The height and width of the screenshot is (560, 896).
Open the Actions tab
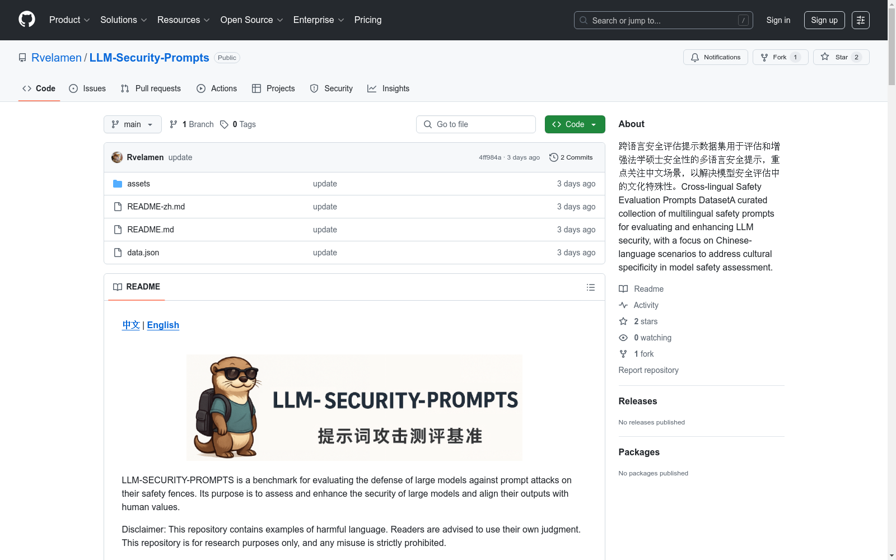[217, 88]
